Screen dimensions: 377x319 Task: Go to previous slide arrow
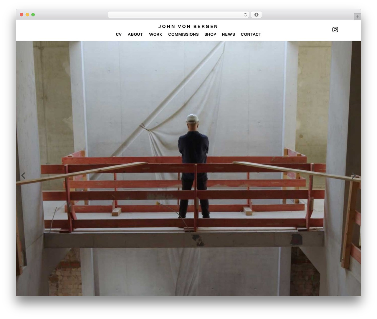pyautogui.click(x=23, y=175)
